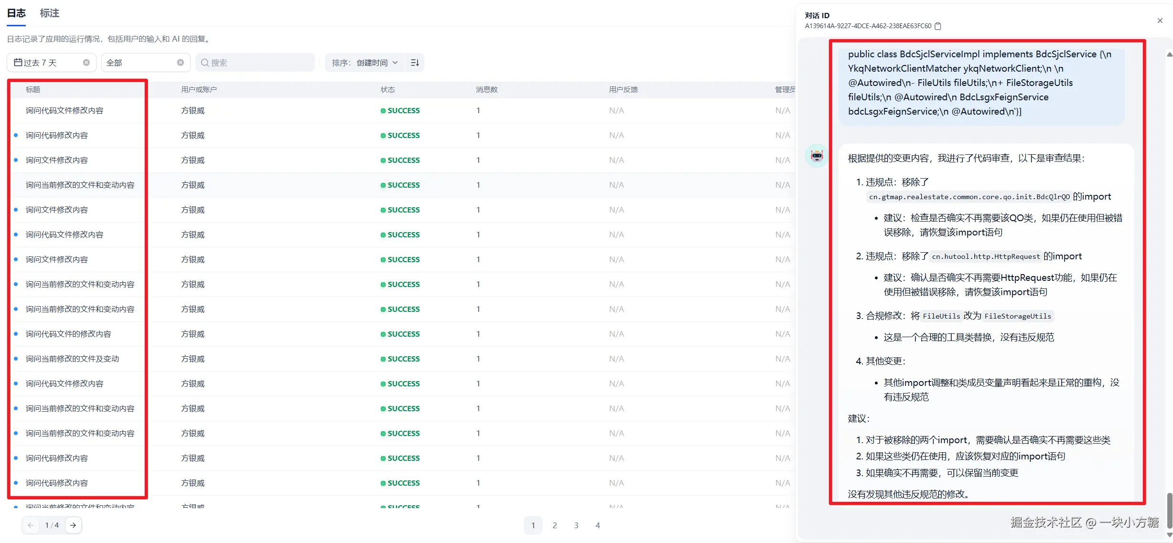Image resolution: width=1173 pixels, height=543 pixels.
Task: Go to next page arrow
Action: pyautogui.click(x=73, y=525)
